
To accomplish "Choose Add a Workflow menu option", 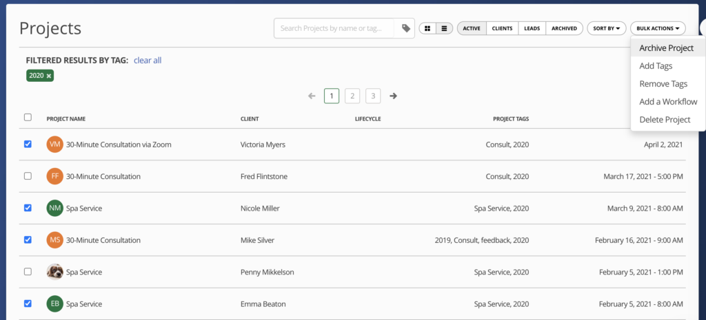I will pos(668,102).
